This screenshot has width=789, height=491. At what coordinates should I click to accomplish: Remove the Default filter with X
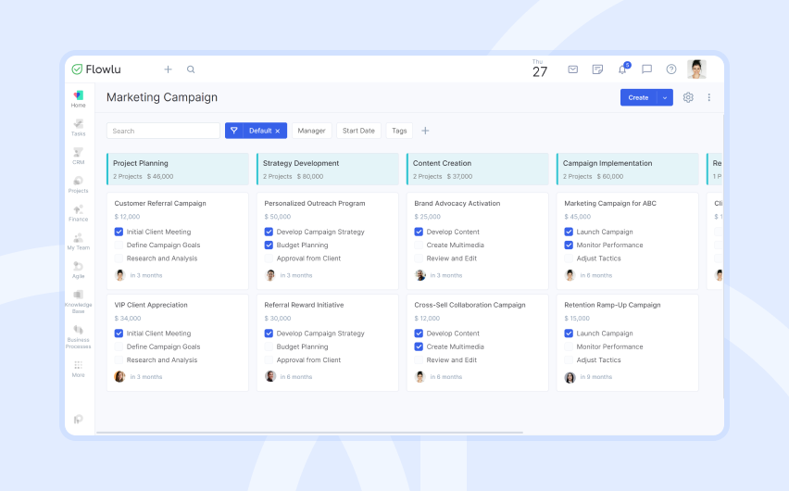277,131
